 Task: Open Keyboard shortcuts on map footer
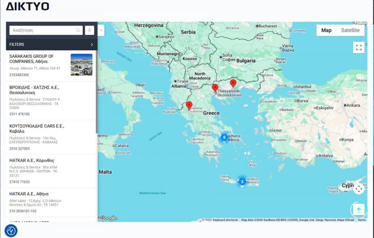click(225, 220)
